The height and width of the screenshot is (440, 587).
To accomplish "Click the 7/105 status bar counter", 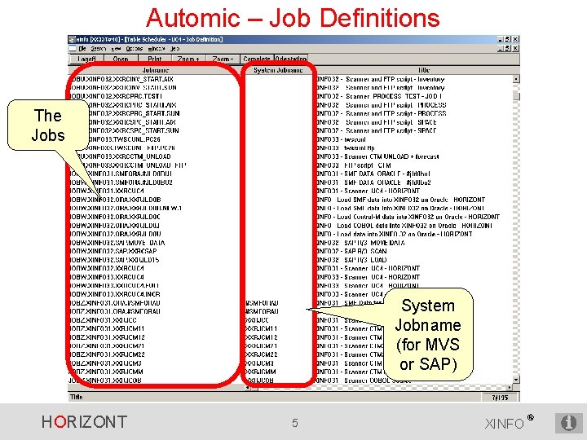I will tap(500, 398).
